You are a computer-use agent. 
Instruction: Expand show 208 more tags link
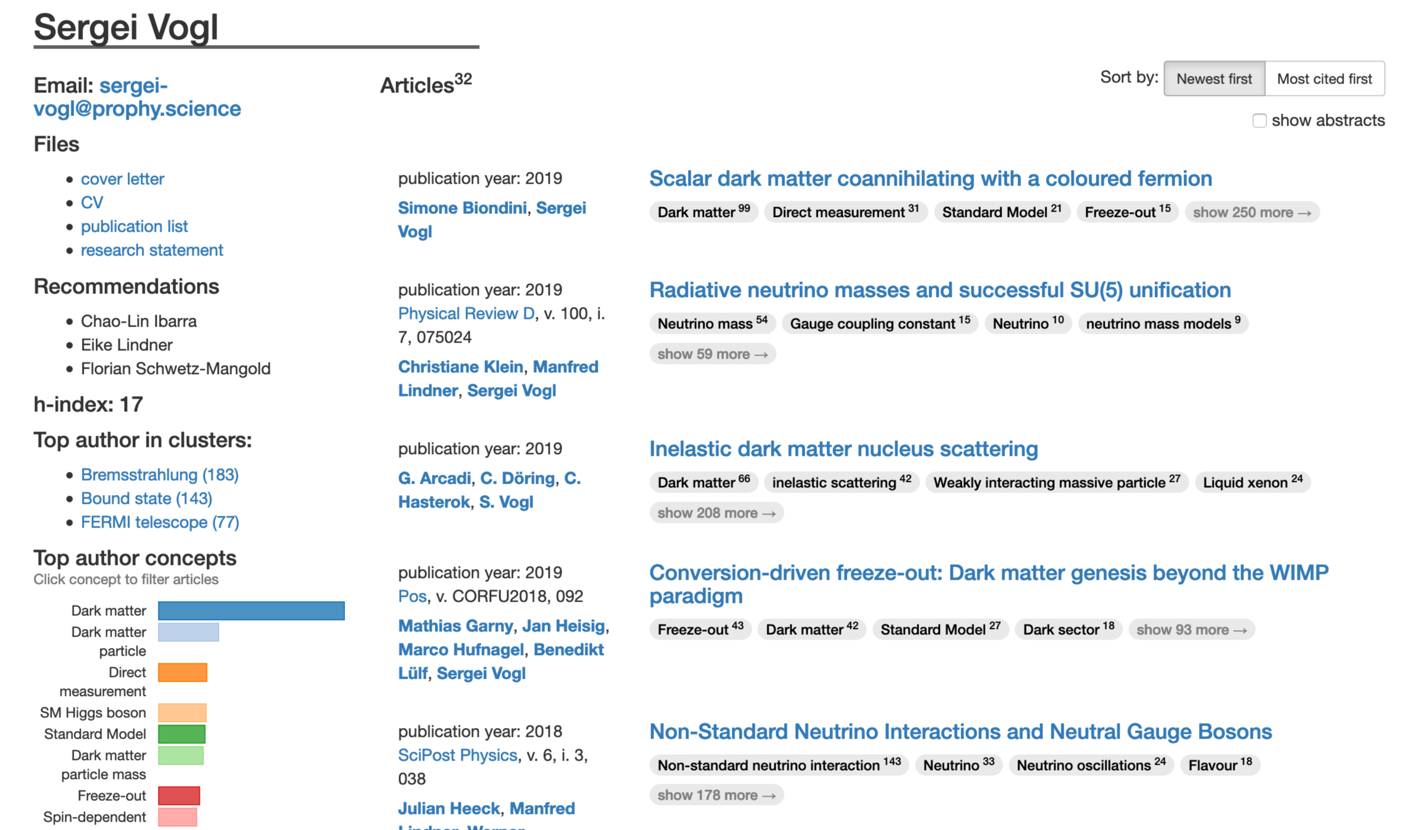coord(716,512)
